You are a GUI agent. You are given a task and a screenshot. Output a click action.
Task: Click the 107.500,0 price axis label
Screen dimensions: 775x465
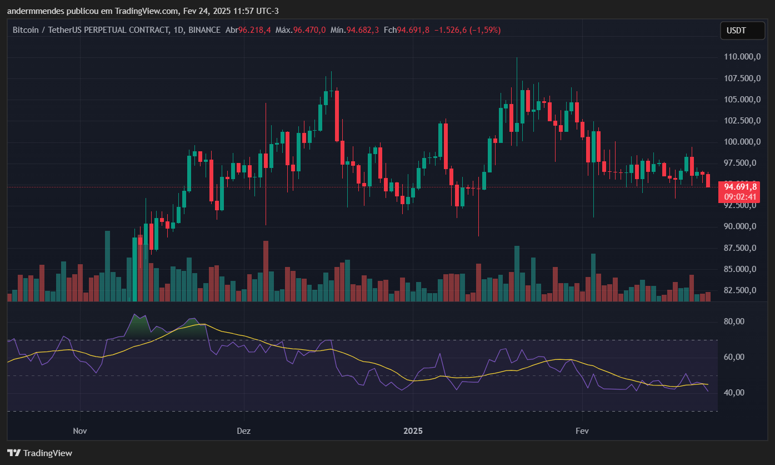743,78
